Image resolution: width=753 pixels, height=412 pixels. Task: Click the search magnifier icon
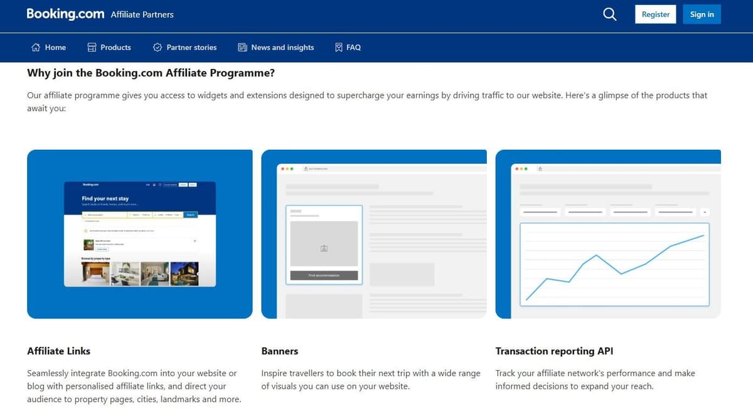pyautogui.click(x=609, y=14)
